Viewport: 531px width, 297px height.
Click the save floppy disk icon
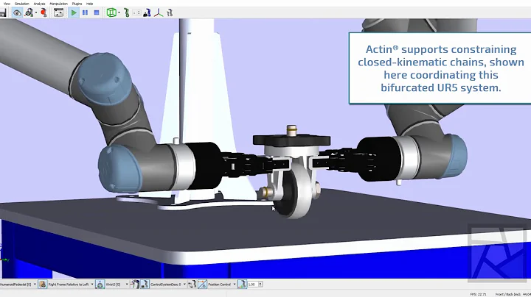(3, 12)
